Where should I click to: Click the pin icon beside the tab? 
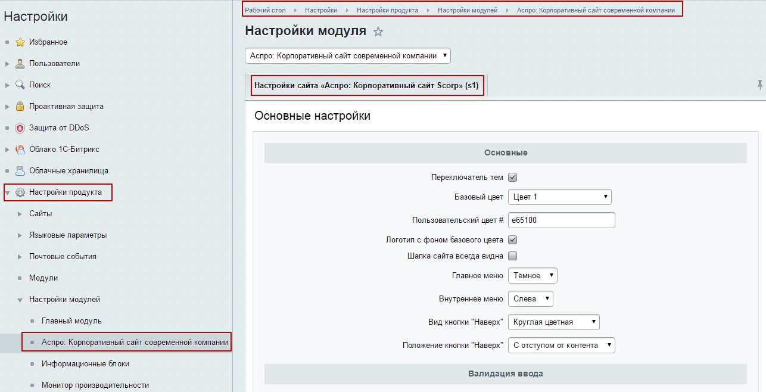click(760, 86)
